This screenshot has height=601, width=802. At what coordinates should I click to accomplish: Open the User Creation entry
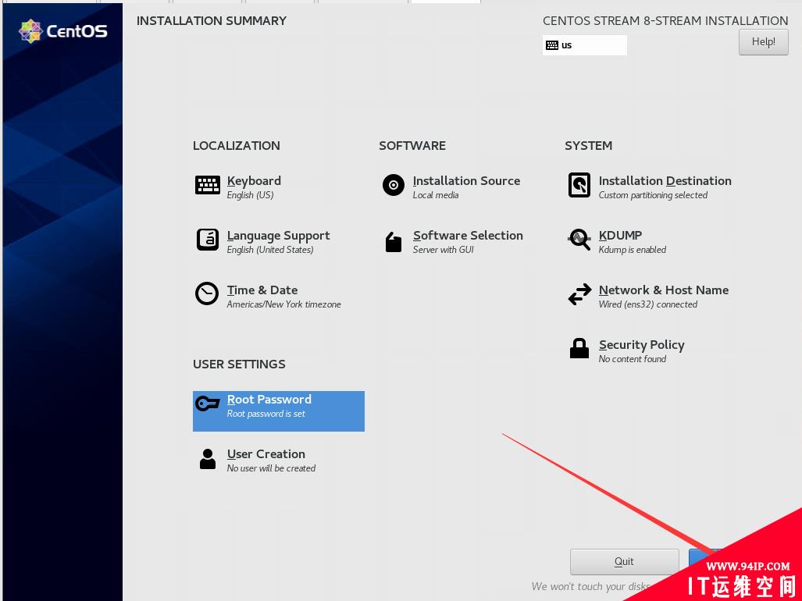pyautogui.click(x=266, y=453)
